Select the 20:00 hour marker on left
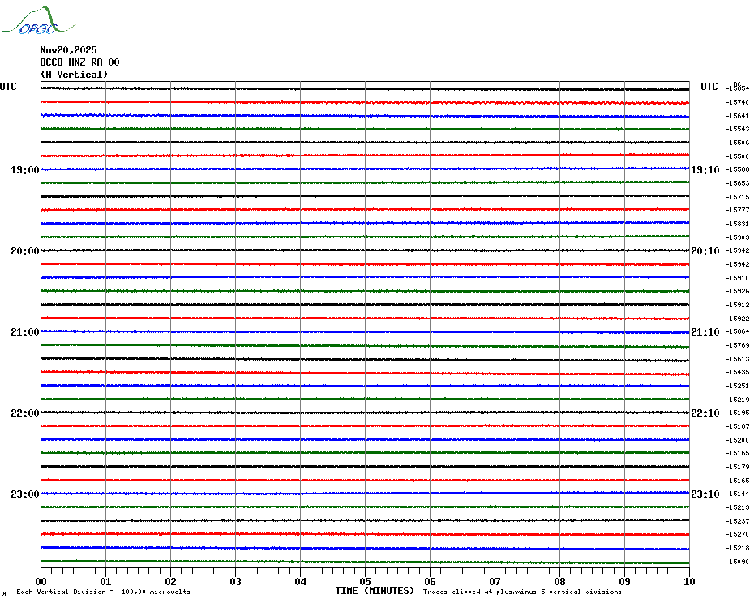Viewport: 754px width, 603px height. coord(24,251)
